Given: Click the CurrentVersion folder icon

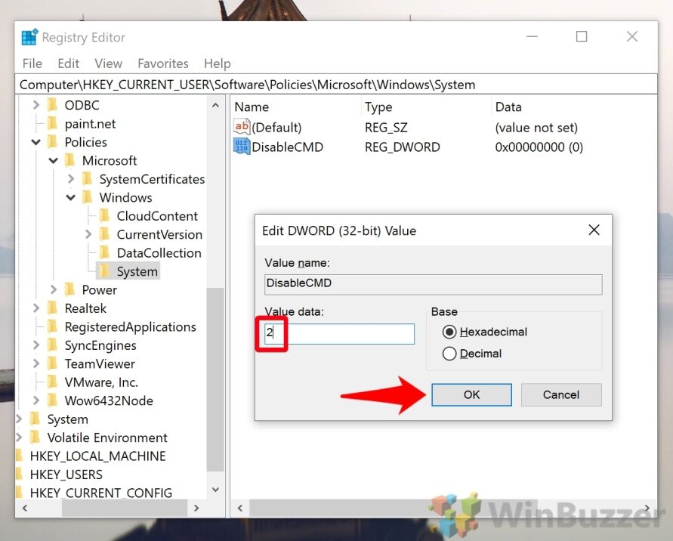Looking at the screenshot, I should pos(104,234).
